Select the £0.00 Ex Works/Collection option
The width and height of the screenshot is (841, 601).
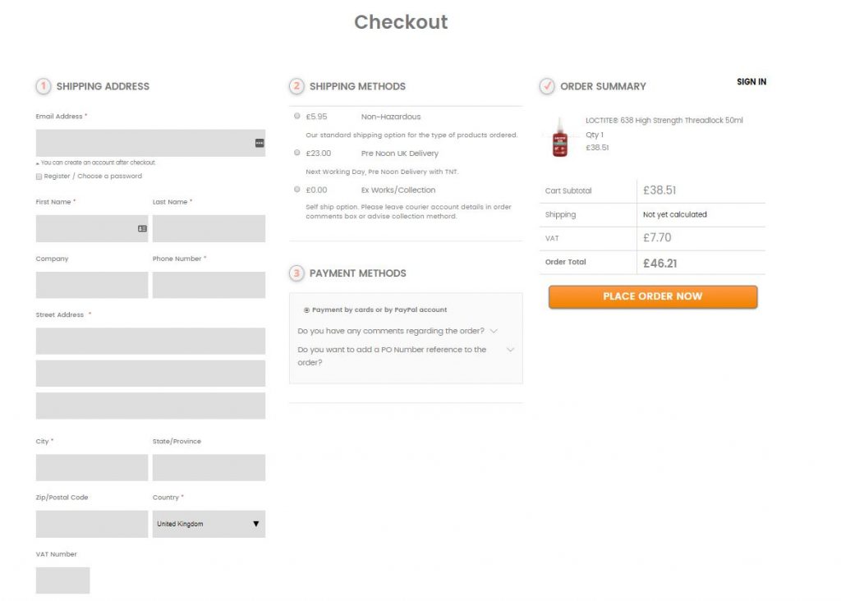(x=297, y=190)
